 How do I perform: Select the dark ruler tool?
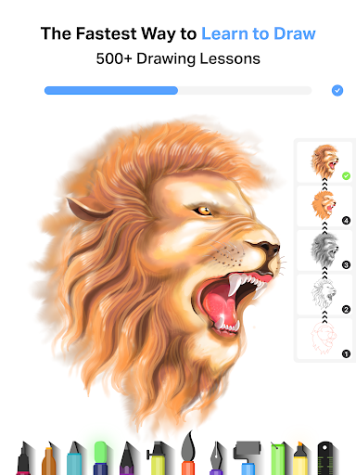tap(325, 458)
